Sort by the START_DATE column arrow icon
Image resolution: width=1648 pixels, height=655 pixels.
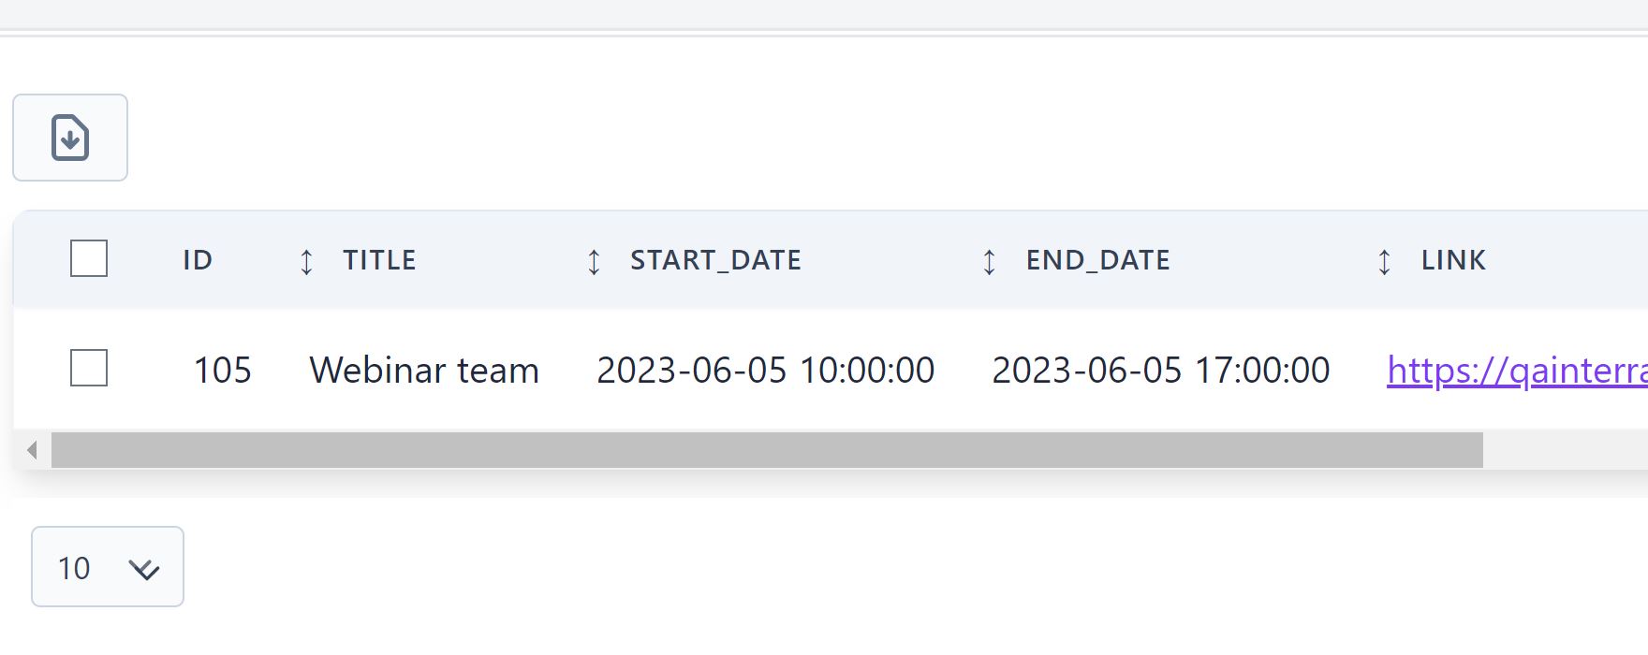[594, 261]
